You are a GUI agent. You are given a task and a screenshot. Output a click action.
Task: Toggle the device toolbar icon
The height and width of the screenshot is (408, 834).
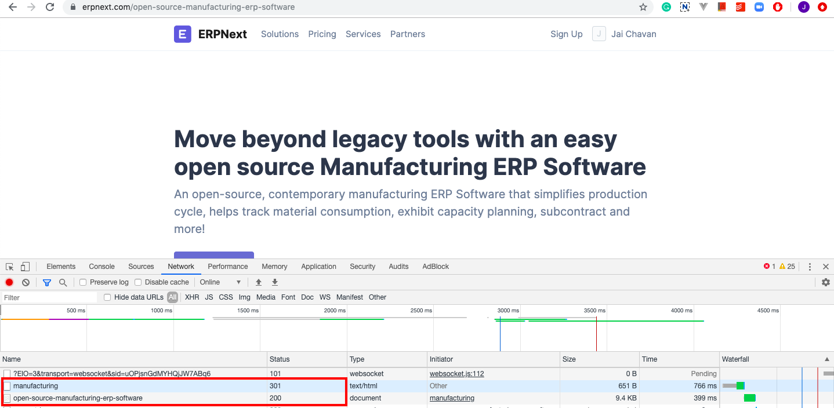[25, 267]
